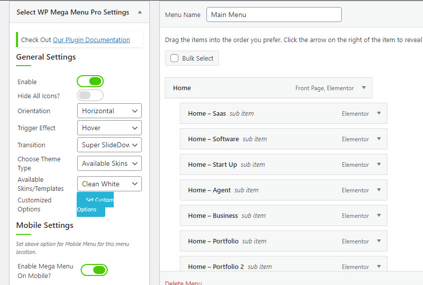Click the Customized Options label
Screen dimensions: 423x285
pos(35,205)
